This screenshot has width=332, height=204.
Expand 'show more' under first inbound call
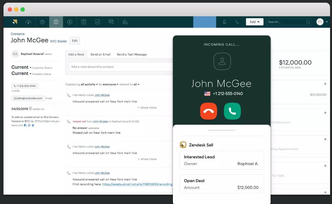point(147,108)
